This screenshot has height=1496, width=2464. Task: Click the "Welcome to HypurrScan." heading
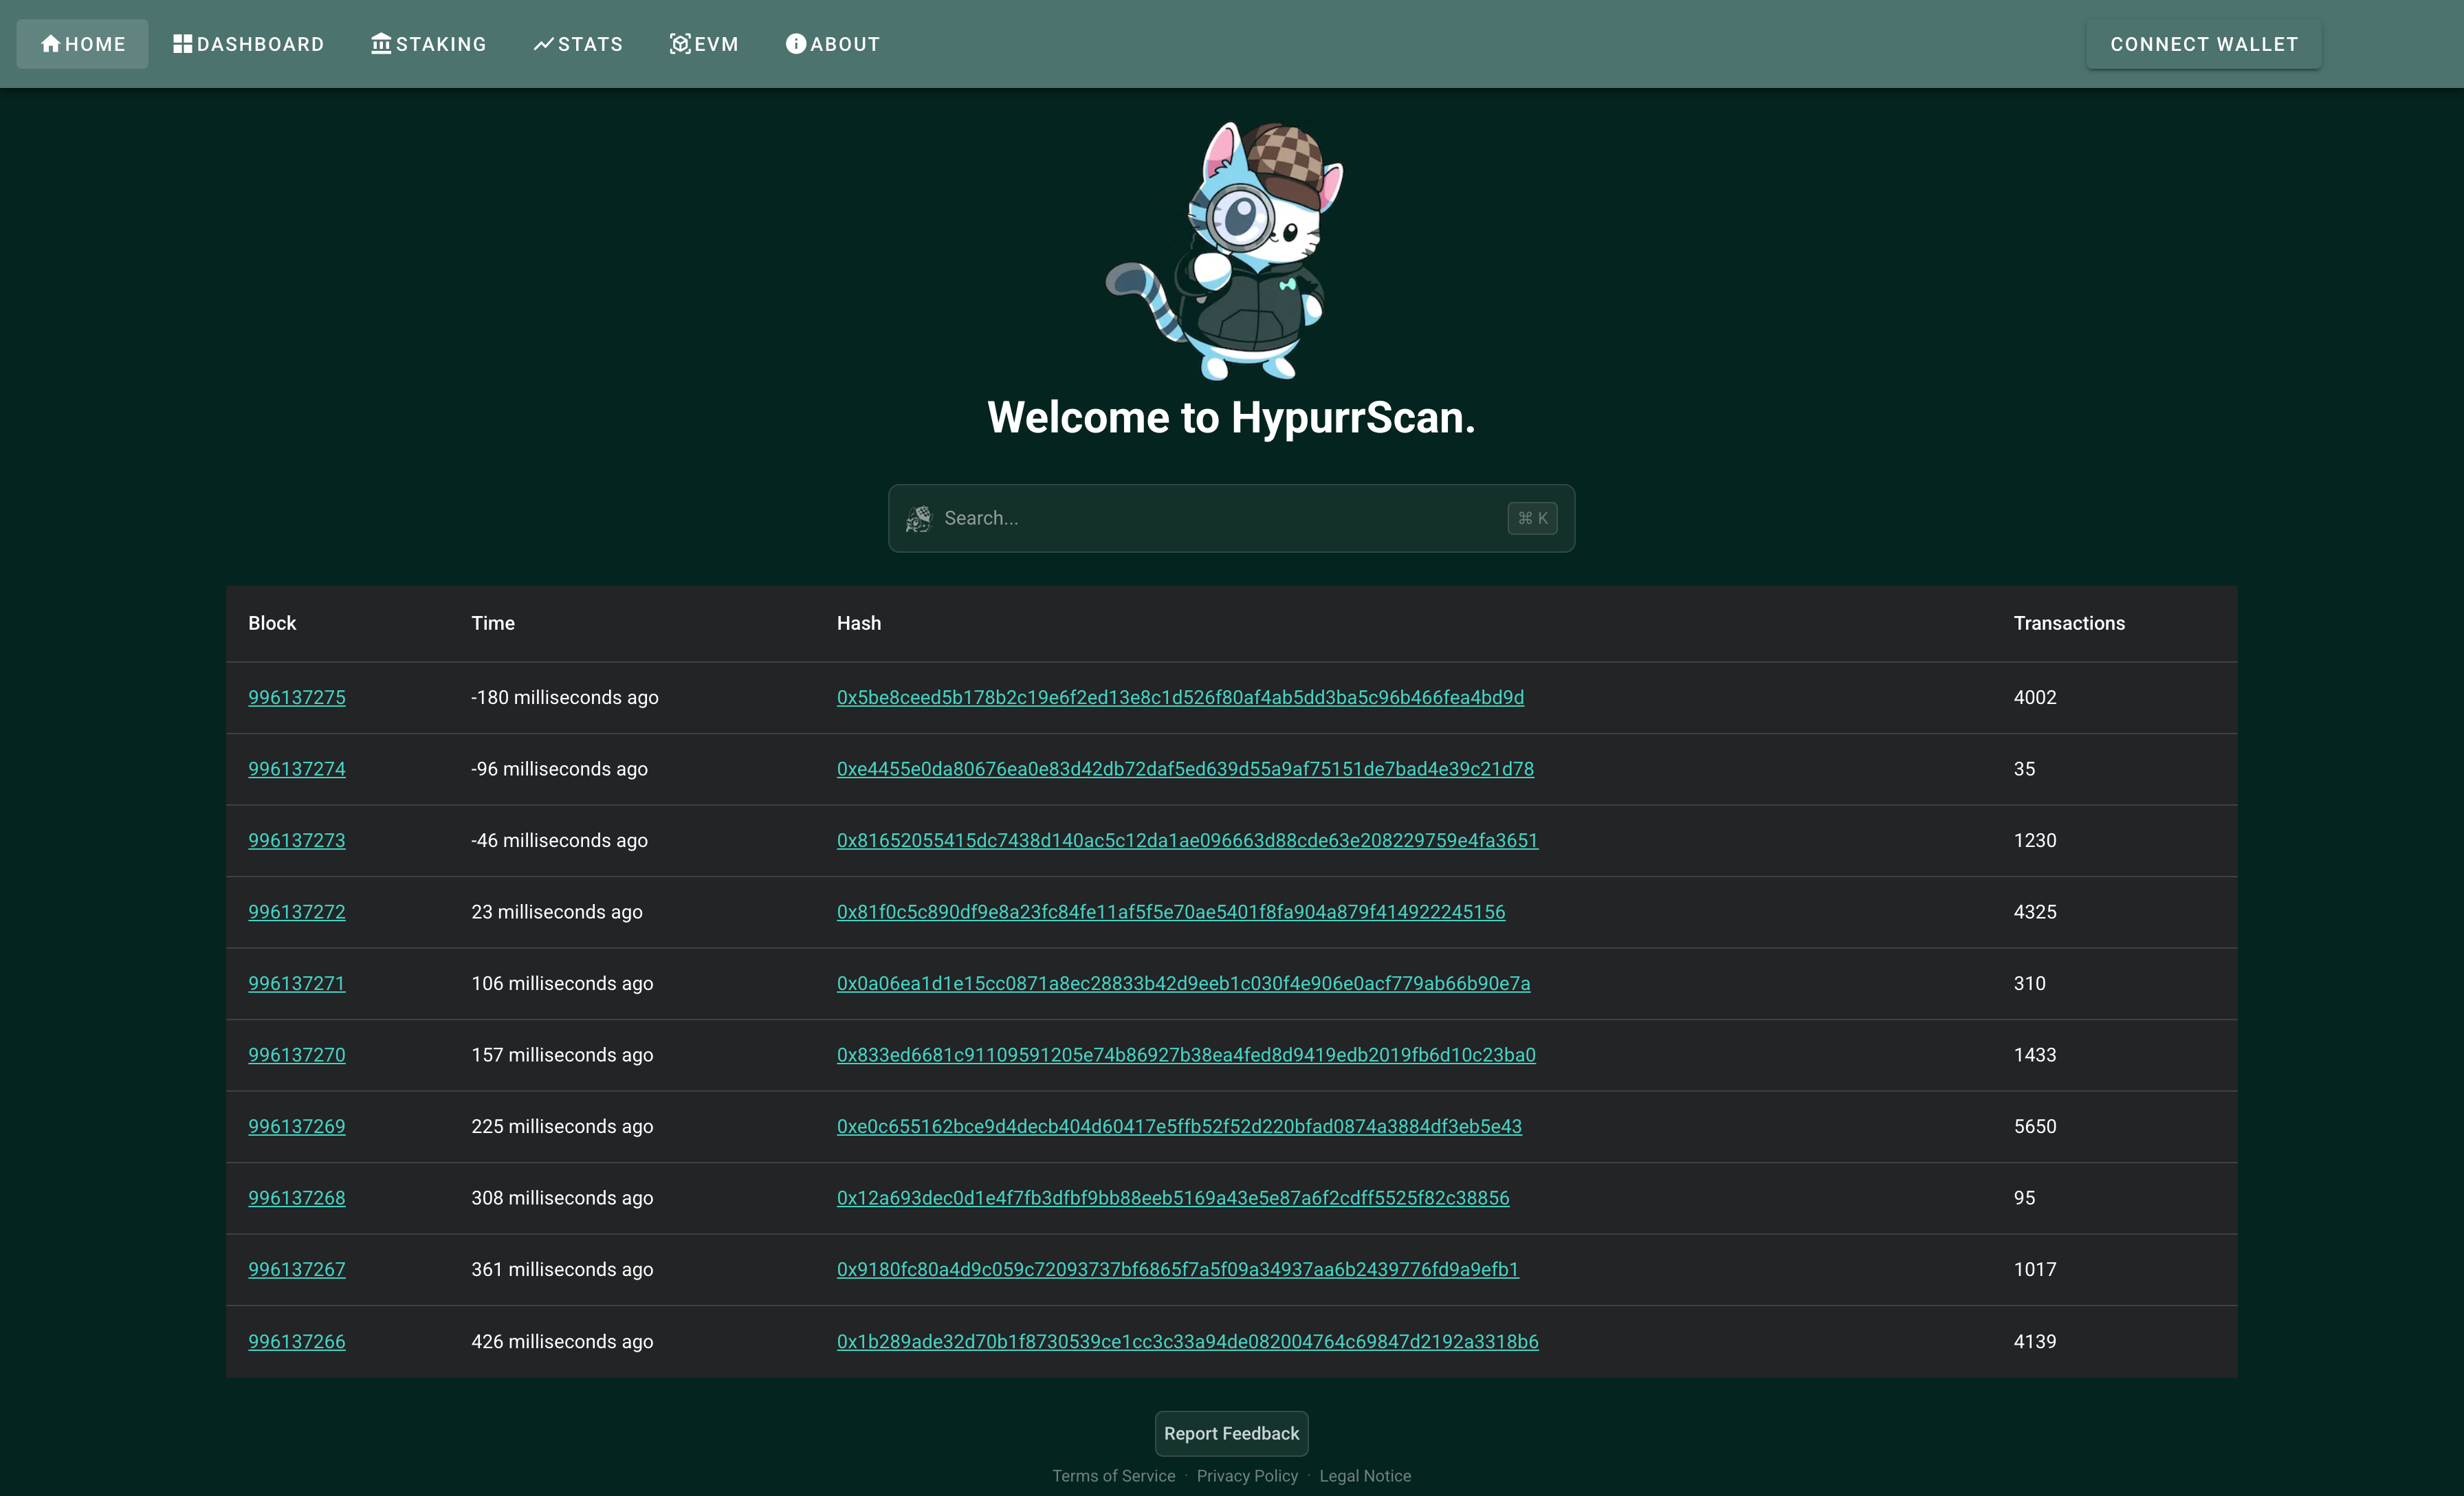(1231, 417)
